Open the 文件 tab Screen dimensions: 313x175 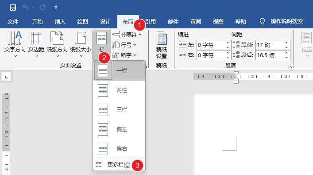tap(13, 21)
